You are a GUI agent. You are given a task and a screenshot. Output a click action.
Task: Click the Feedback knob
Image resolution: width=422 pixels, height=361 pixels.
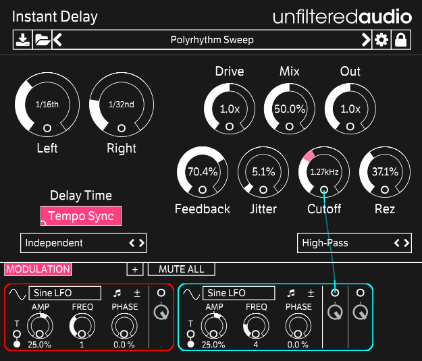[202, 172]
